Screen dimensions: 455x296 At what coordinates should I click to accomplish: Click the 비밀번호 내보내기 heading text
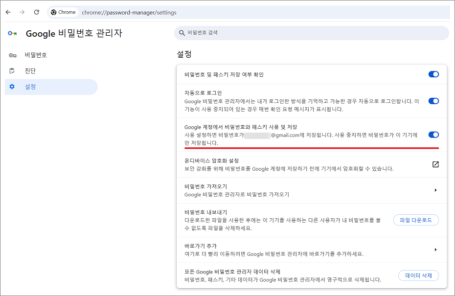point(206,212)
